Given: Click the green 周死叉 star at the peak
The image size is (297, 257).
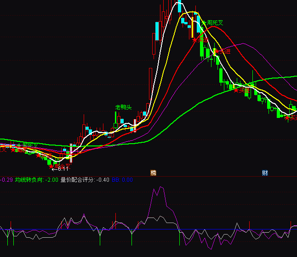Looking at the screenshot, I should point(204,22).
